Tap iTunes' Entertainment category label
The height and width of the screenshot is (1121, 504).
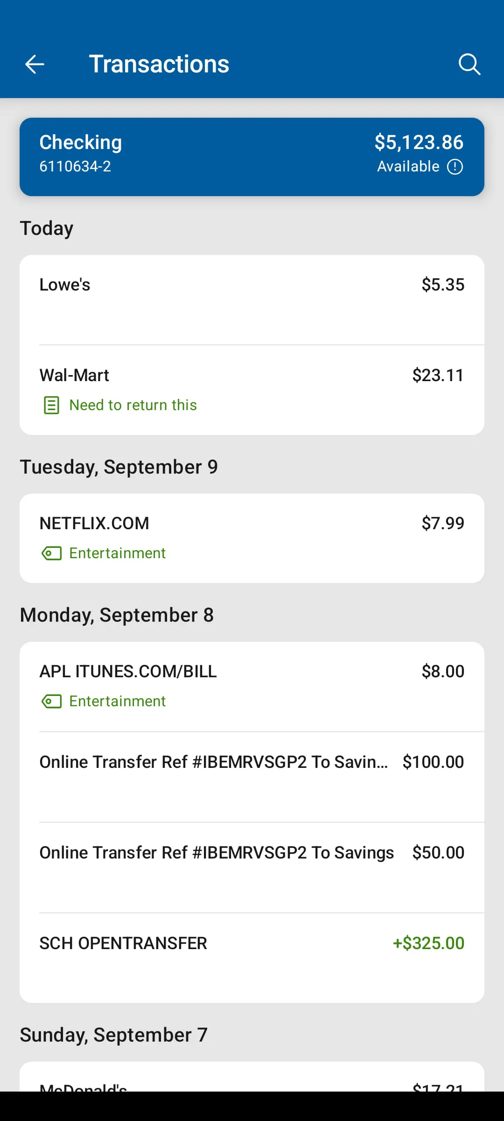click(118, 702)
